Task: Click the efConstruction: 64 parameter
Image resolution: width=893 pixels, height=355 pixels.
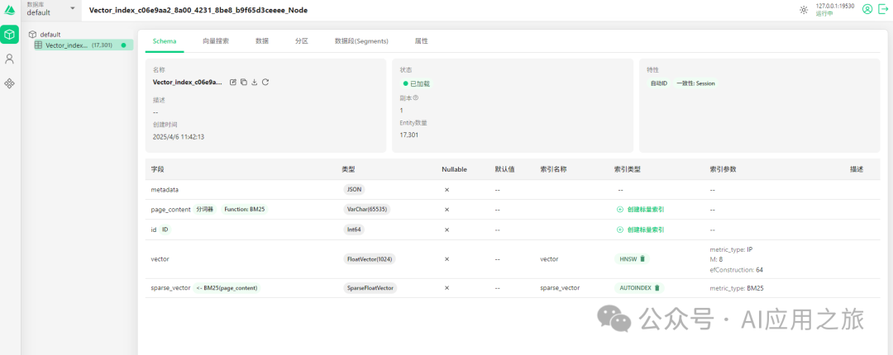Action: click(x=737, y=270)
